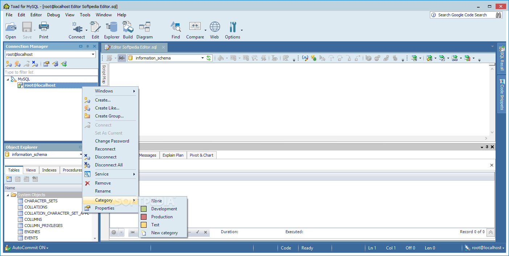This screenshot has height=256, width=509.
Task: Click the binoculars search icon near Google search
Action: pyautogui.click(x=499, y=15)
